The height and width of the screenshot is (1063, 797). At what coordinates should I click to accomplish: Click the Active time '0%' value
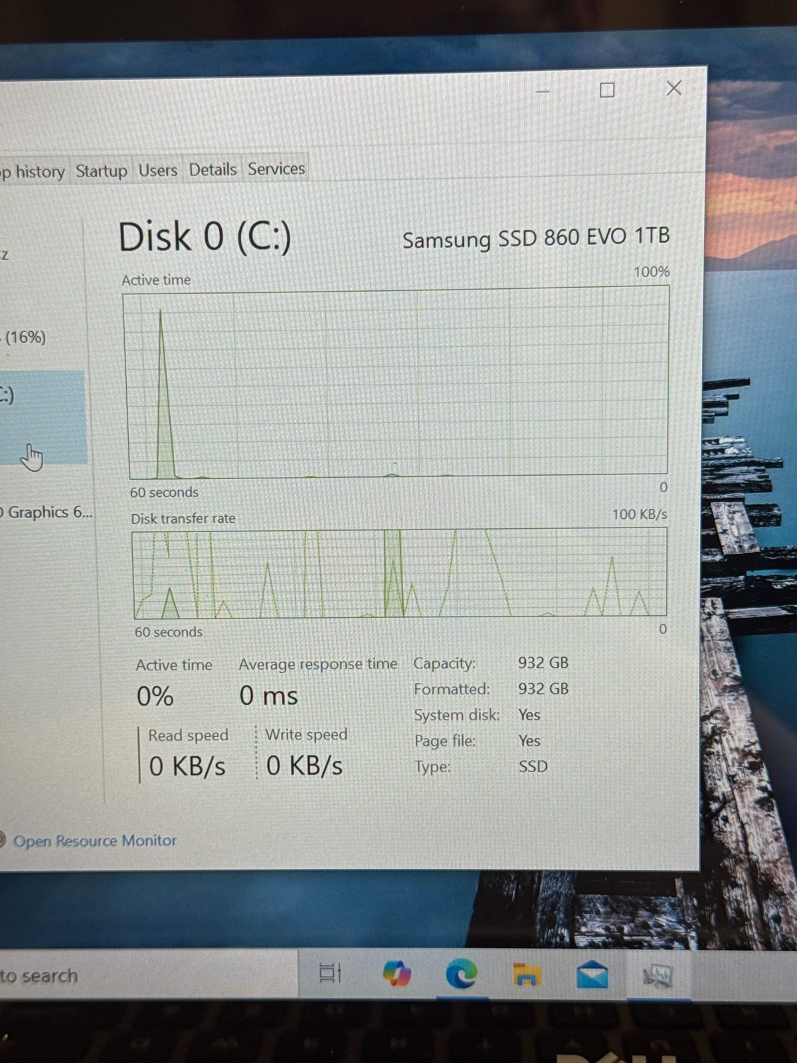click(x=155, y=696)
